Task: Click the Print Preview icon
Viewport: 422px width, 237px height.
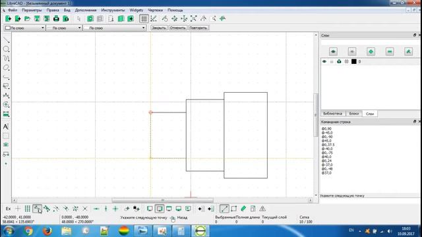Action: (66, 18)
